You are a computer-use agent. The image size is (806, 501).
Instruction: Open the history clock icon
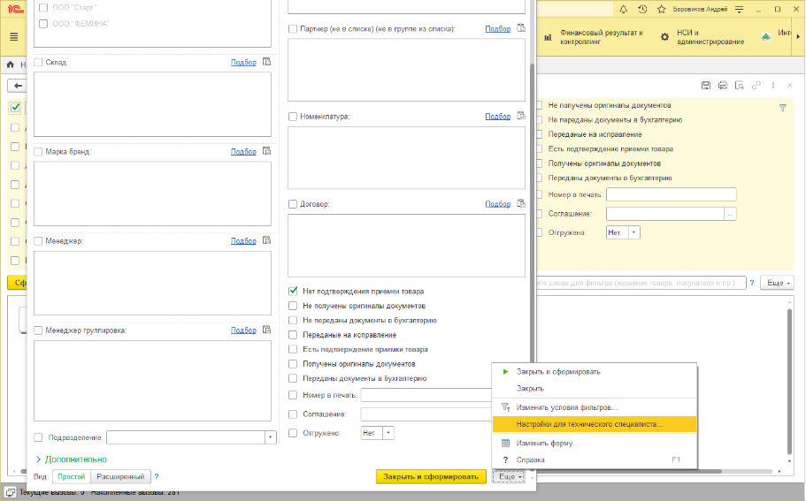[641, 11]
